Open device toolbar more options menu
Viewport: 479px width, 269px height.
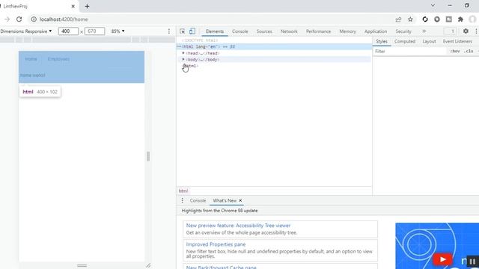[x=169, y=31]
